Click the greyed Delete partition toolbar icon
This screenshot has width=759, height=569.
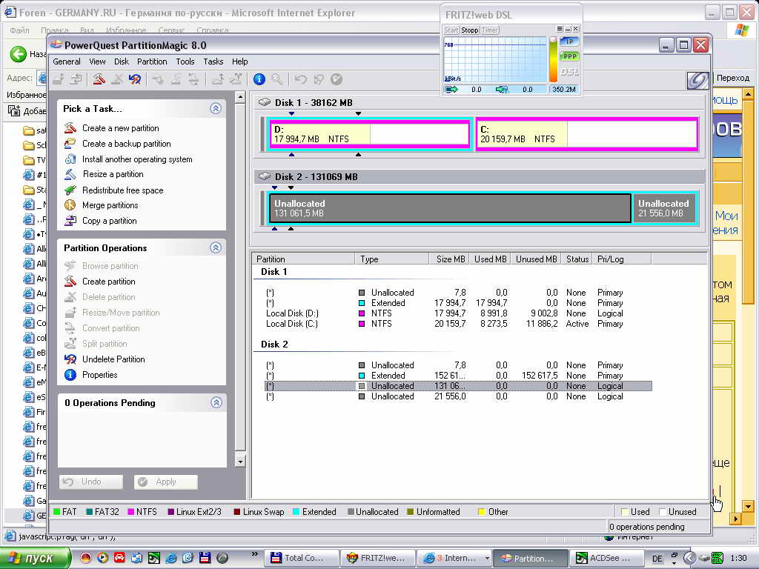click(x=117, y=79)
